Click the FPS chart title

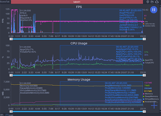(x=79, y=7)
